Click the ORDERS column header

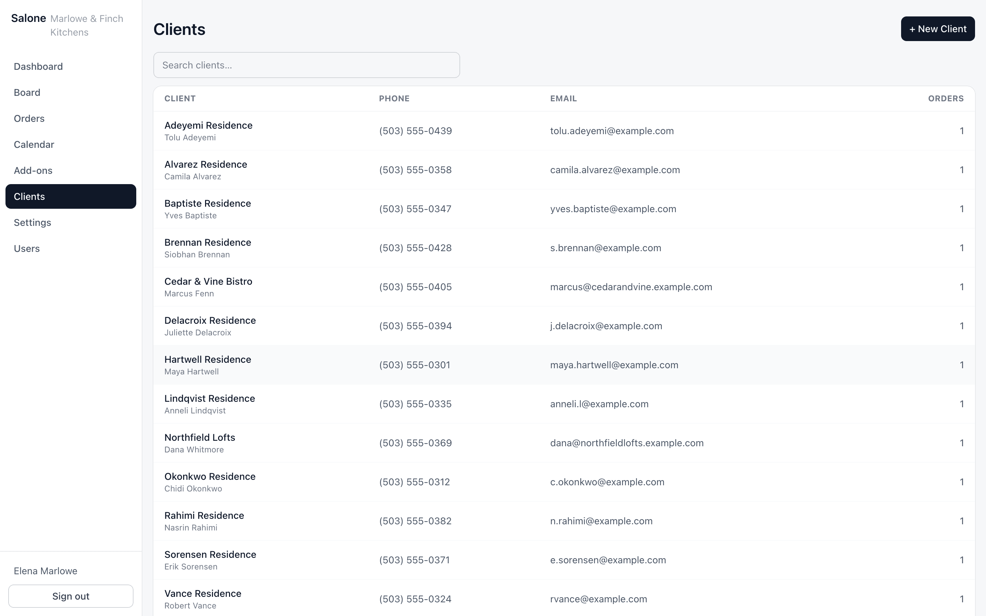tap(946, 99)
